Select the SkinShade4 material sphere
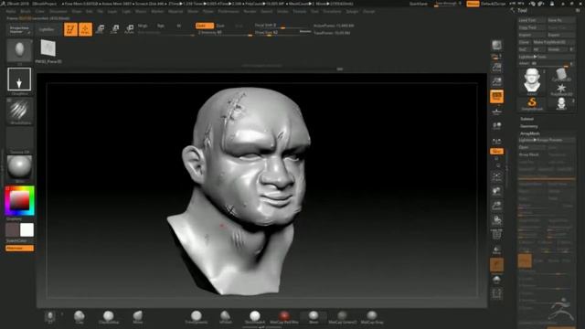The image size is (585, 329). click(x=255, y=317)
